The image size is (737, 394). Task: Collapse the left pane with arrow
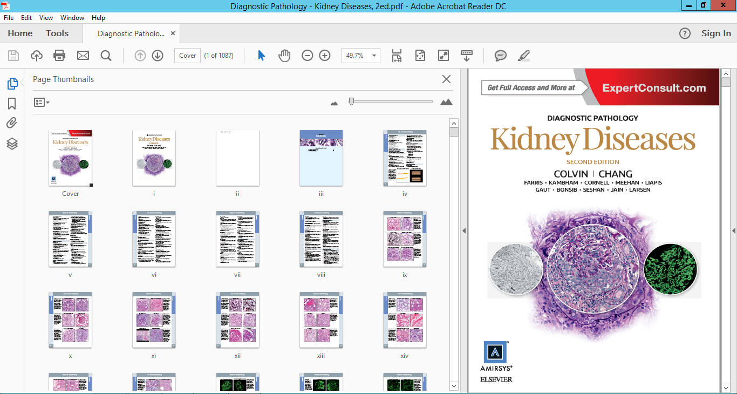(x=463, y=231)
